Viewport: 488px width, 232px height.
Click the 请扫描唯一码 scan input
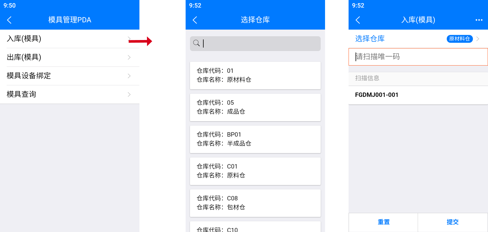click(x=418, y=57)
